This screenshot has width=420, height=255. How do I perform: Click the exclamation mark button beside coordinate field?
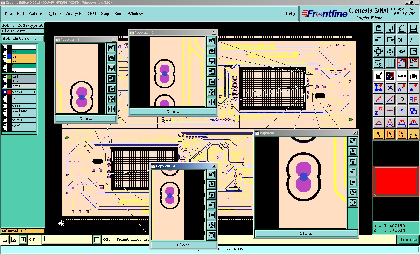pyautogui.click(x=97, y=240)
